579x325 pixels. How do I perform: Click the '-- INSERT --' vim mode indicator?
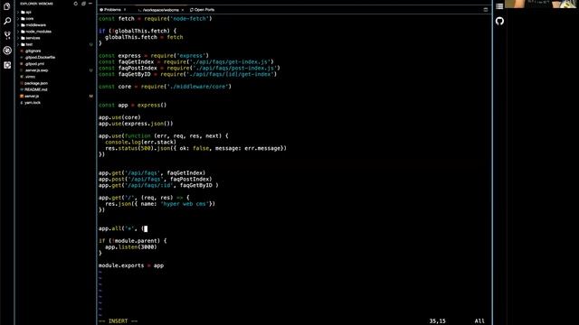119,321
